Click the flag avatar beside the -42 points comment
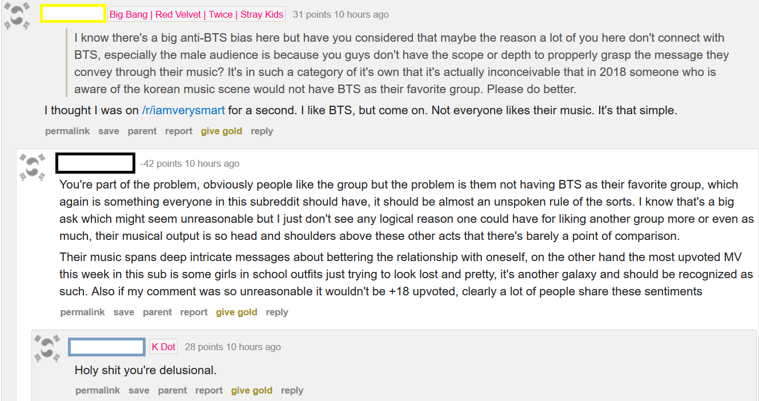 [33, 167]
